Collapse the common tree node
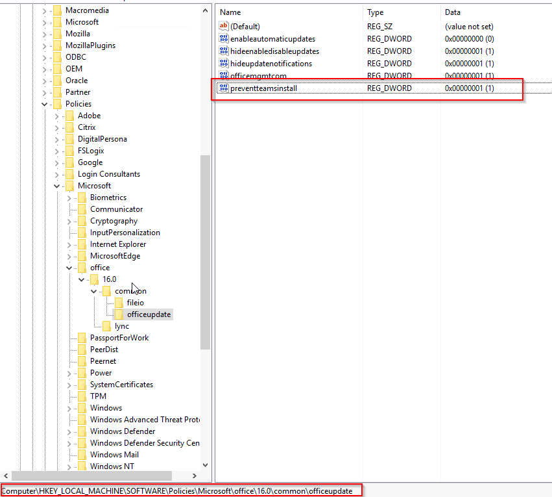This screenshot has width=552, height=497. [93, 292]
